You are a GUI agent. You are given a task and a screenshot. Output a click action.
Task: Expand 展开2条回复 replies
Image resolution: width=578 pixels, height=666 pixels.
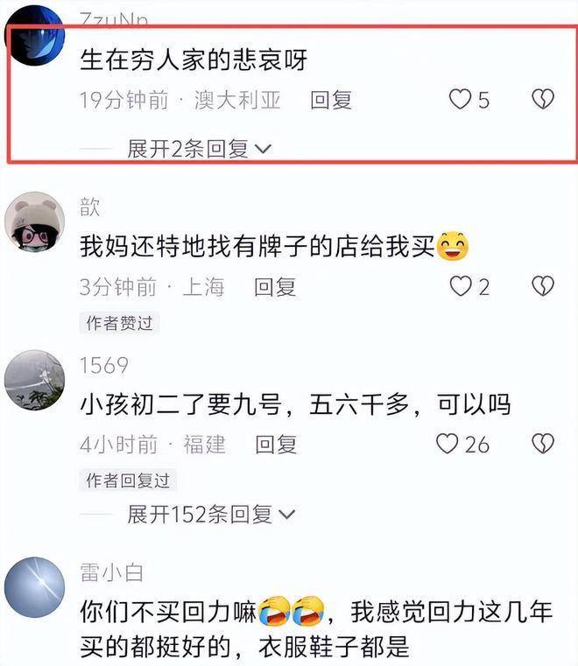pyautogui.click(x=199, y=149)
